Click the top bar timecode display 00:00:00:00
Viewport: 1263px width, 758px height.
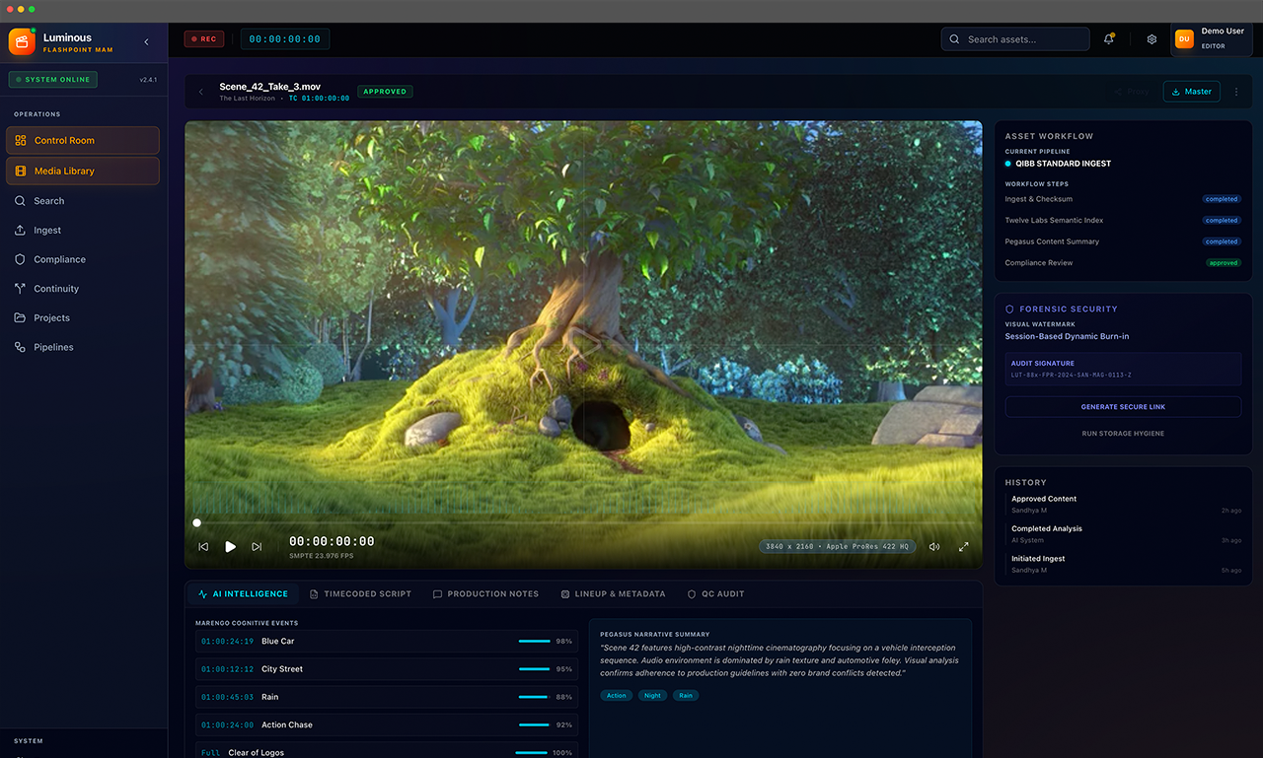point(285,39)
